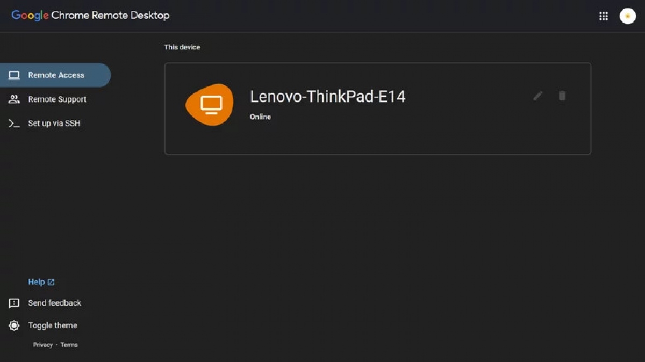The image size is (645, 362).
Task: Click Send feedback text
Action: tap(55, 303)
